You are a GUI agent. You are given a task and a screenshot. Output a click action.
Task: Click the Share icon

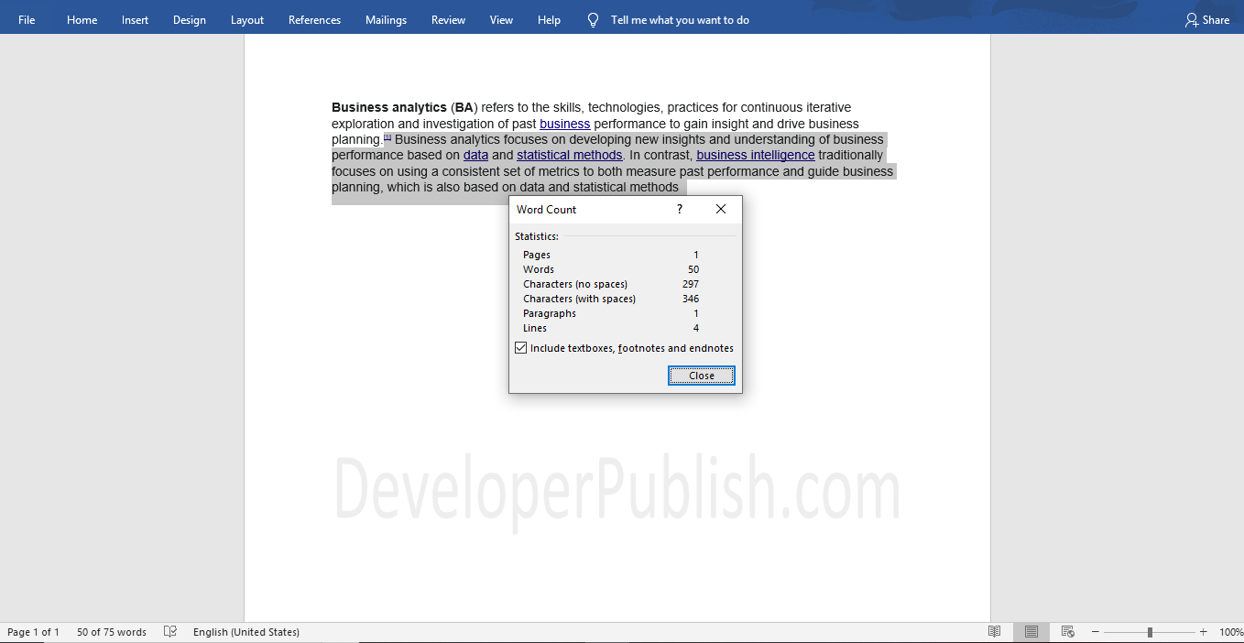pos(1206,19)
